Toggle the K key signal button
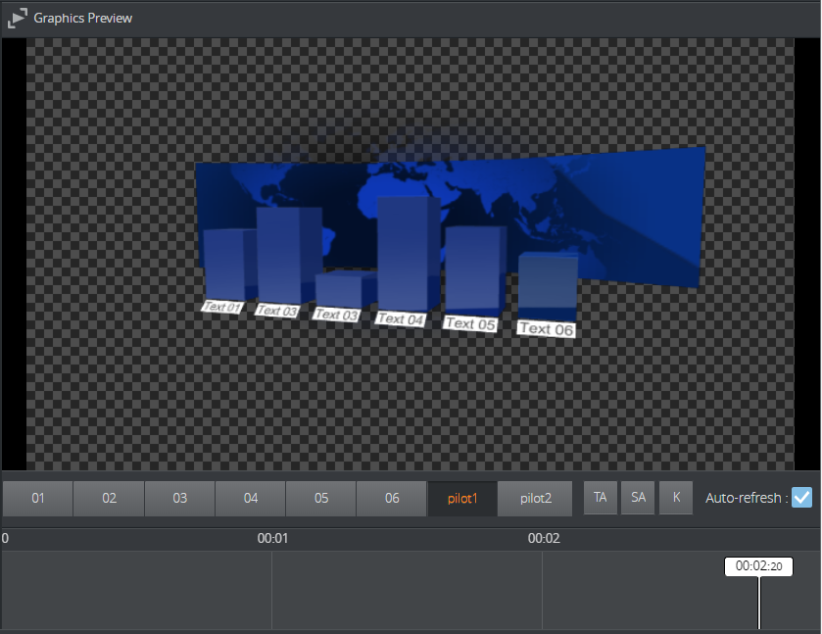Viewport: 822px width, 634px height. point(676,497)
